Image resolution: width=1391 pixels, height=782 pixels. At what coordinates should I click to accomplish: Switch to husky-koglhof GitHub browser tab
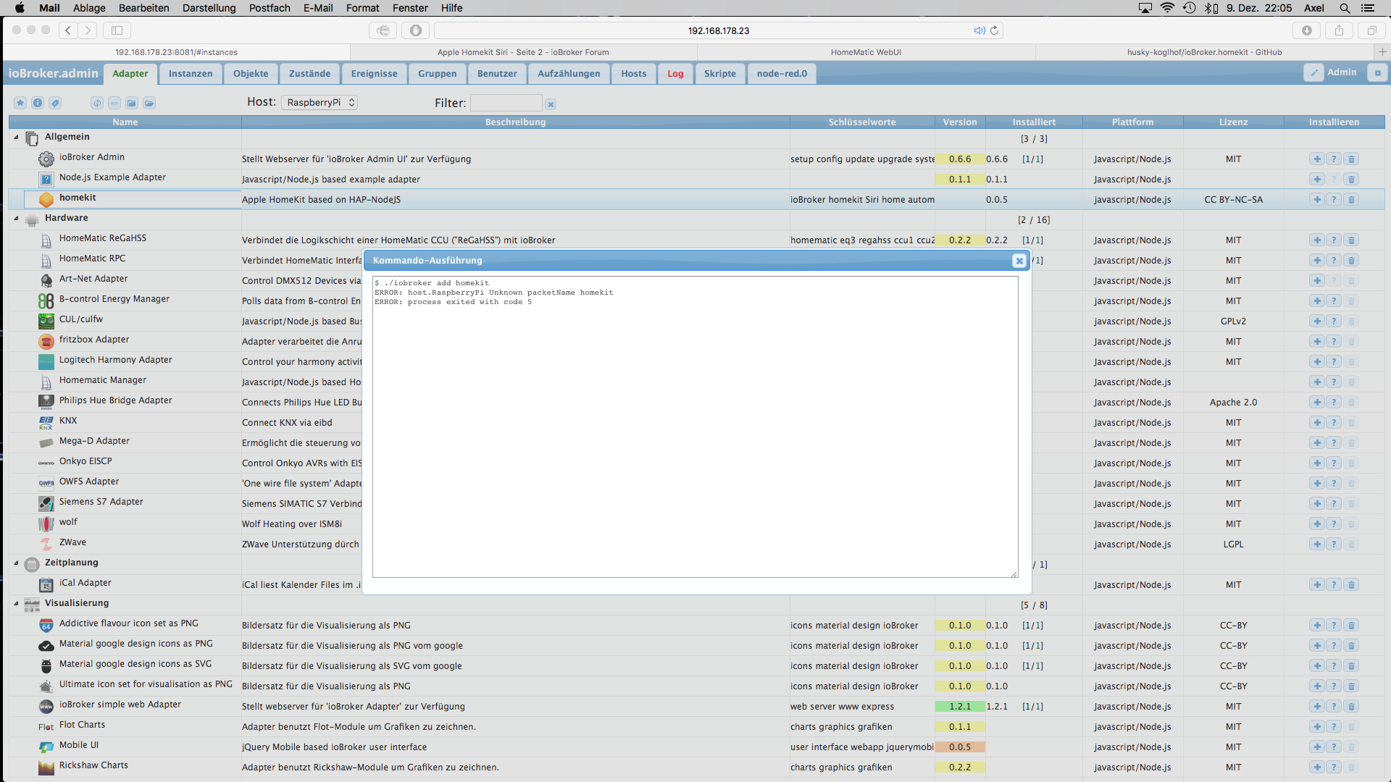[1204, 52]
